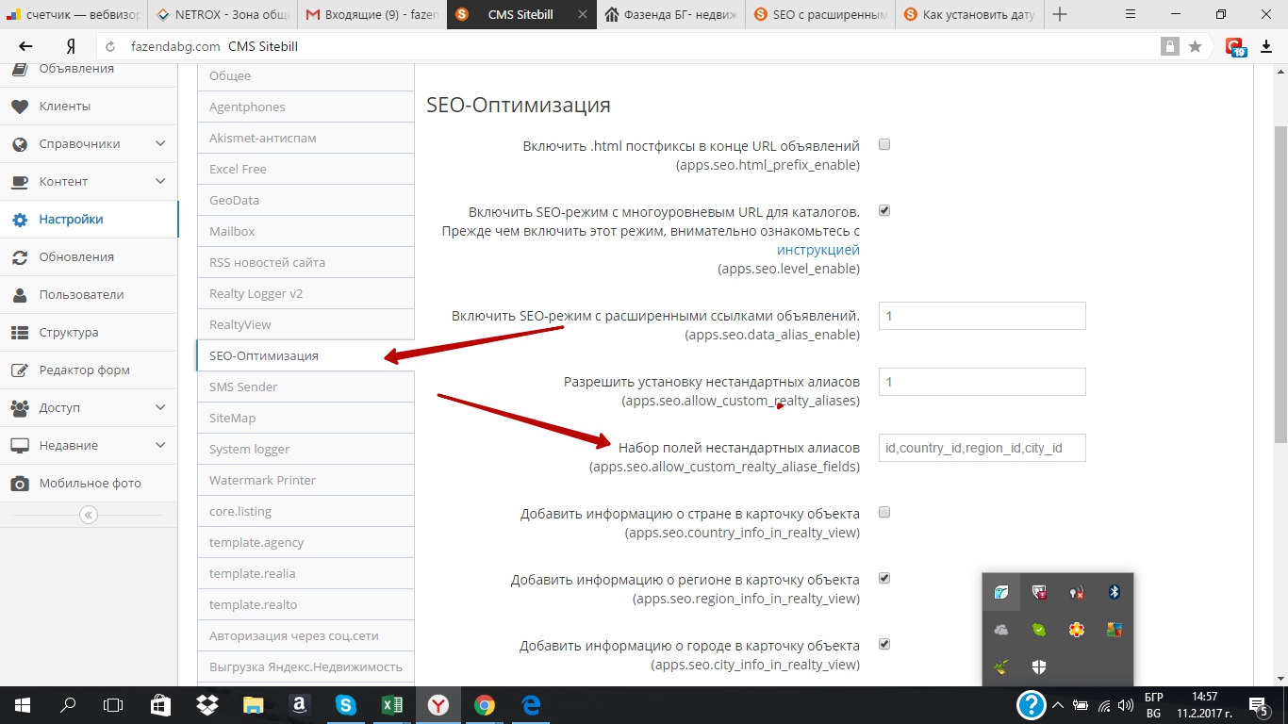Click the allow_custom_realty_aliases input field

tap(982, 382)
